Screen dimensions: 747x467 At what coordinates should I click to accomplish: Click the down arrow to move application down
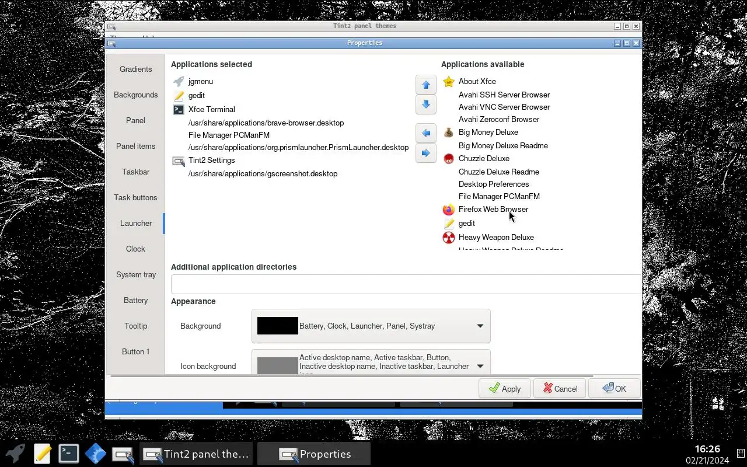(426, 104)
